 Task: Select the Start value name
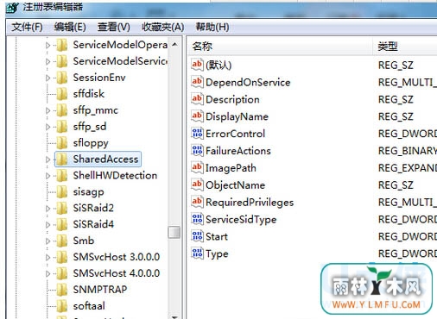pyautogui.click(x=217, y=237)
